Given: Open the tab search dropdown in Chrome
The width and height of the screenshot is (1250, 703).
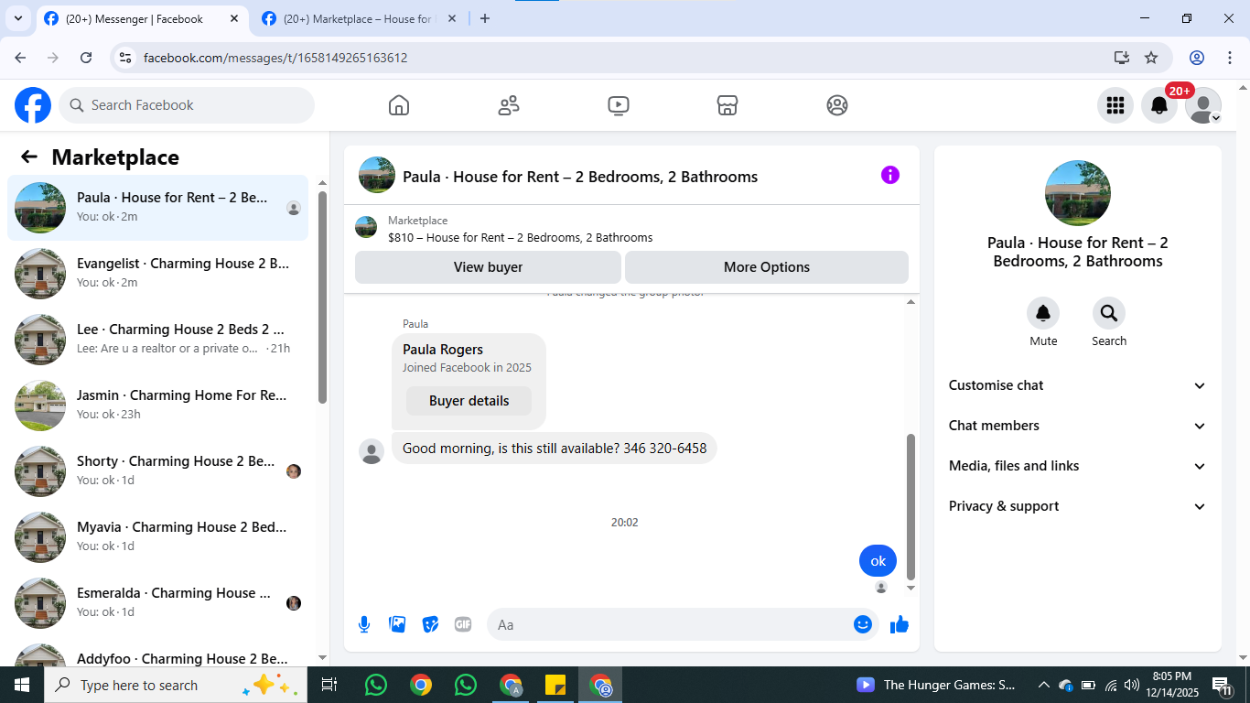Looking at the screenshot, I should 17,18.
